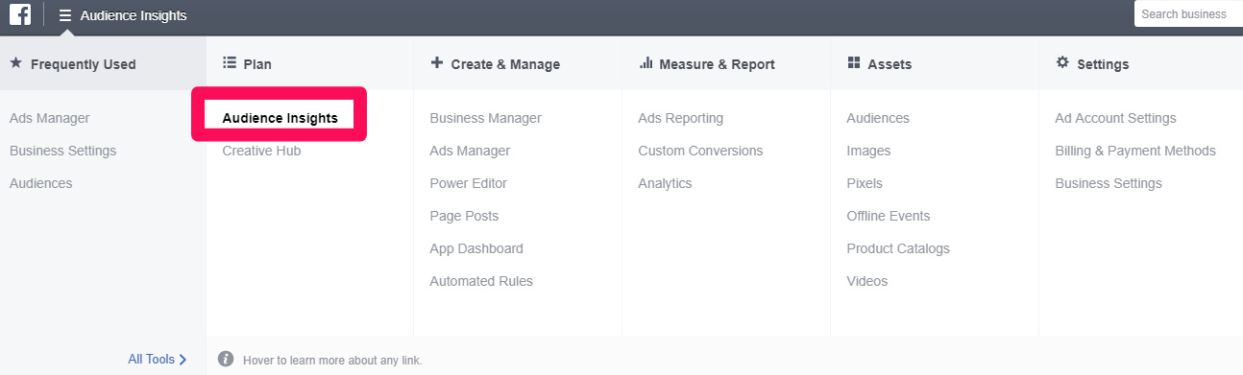Viewport: 1243px width, 375px height.
Task: Click the plus icon beside Create & Manage
Action: [x=436, y=63]
